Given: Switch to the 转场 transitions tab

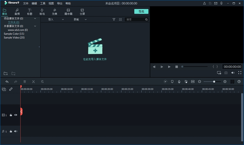Looking at the screenshot, I should [x=42, y=12].
